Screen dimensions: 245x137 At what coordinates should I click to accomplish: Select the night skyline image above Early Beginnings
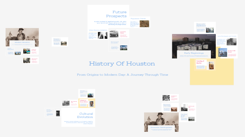[194, 42]
